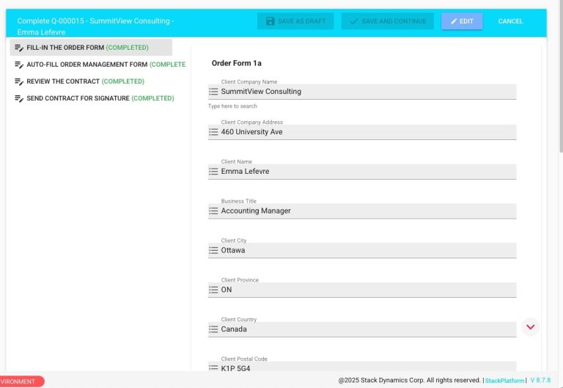563x388 pixels.
Task: Open Fill-in the Order Form step
Action: pos(87,48)
